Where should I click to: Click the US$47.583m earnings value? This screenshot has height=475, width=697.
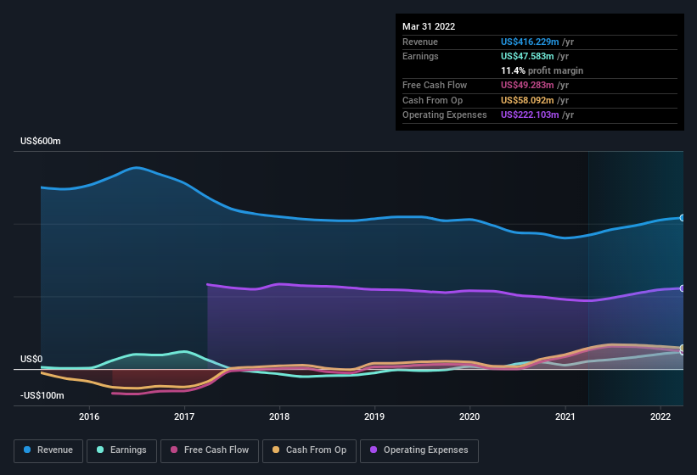[527, 56]
